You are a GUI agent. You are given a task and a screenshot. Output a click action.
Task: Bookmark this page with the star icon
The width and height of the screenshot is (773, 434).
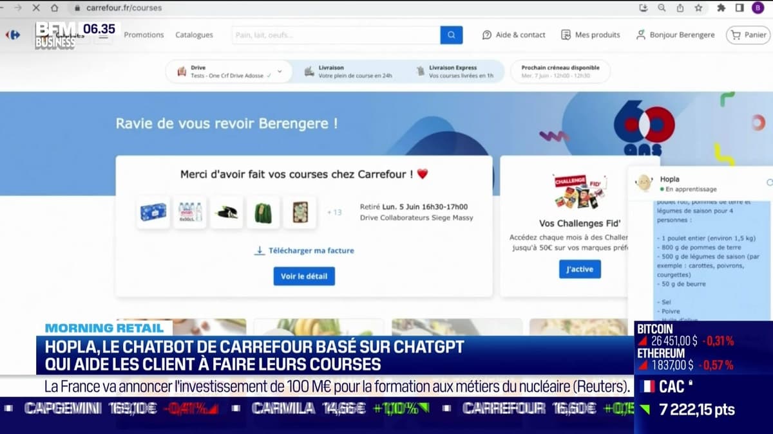(x=698, y=8)
